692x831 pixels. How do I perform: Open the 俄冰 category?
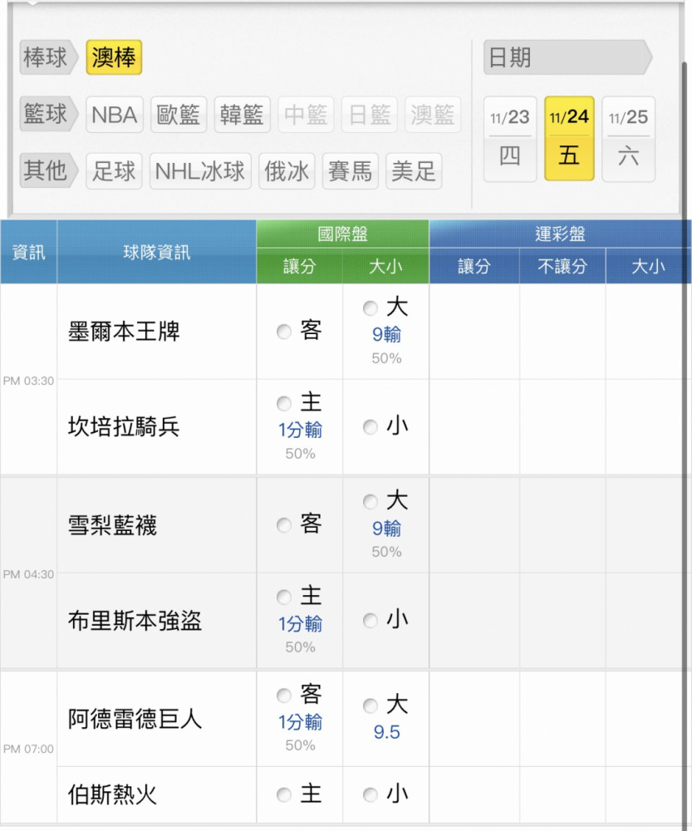287,171
